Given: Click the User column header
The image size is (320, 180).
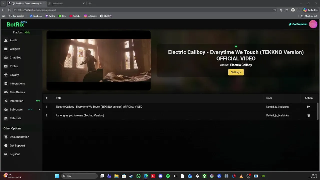Looking at the screenshot, I should point(269,98).
